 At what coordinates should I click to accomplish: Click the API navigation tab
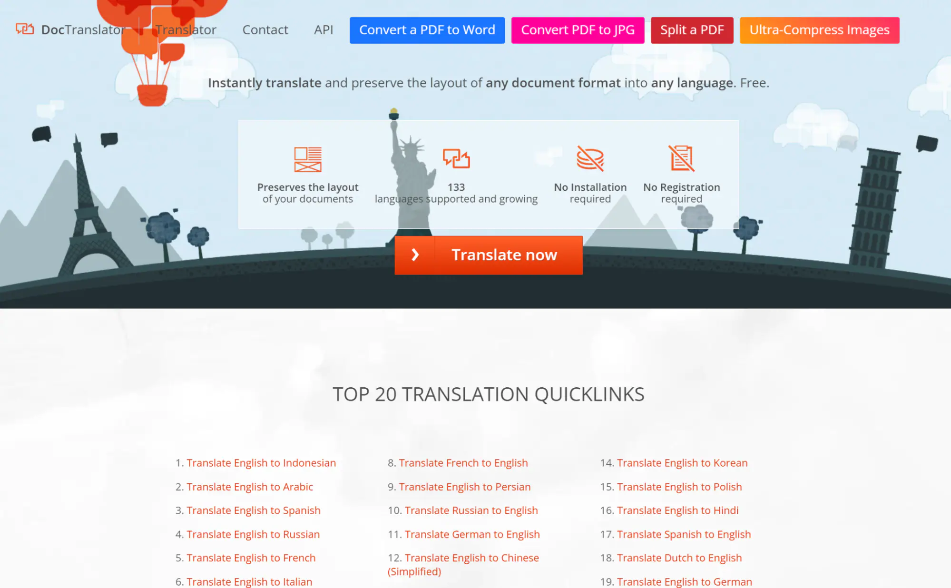coord(324,30)
